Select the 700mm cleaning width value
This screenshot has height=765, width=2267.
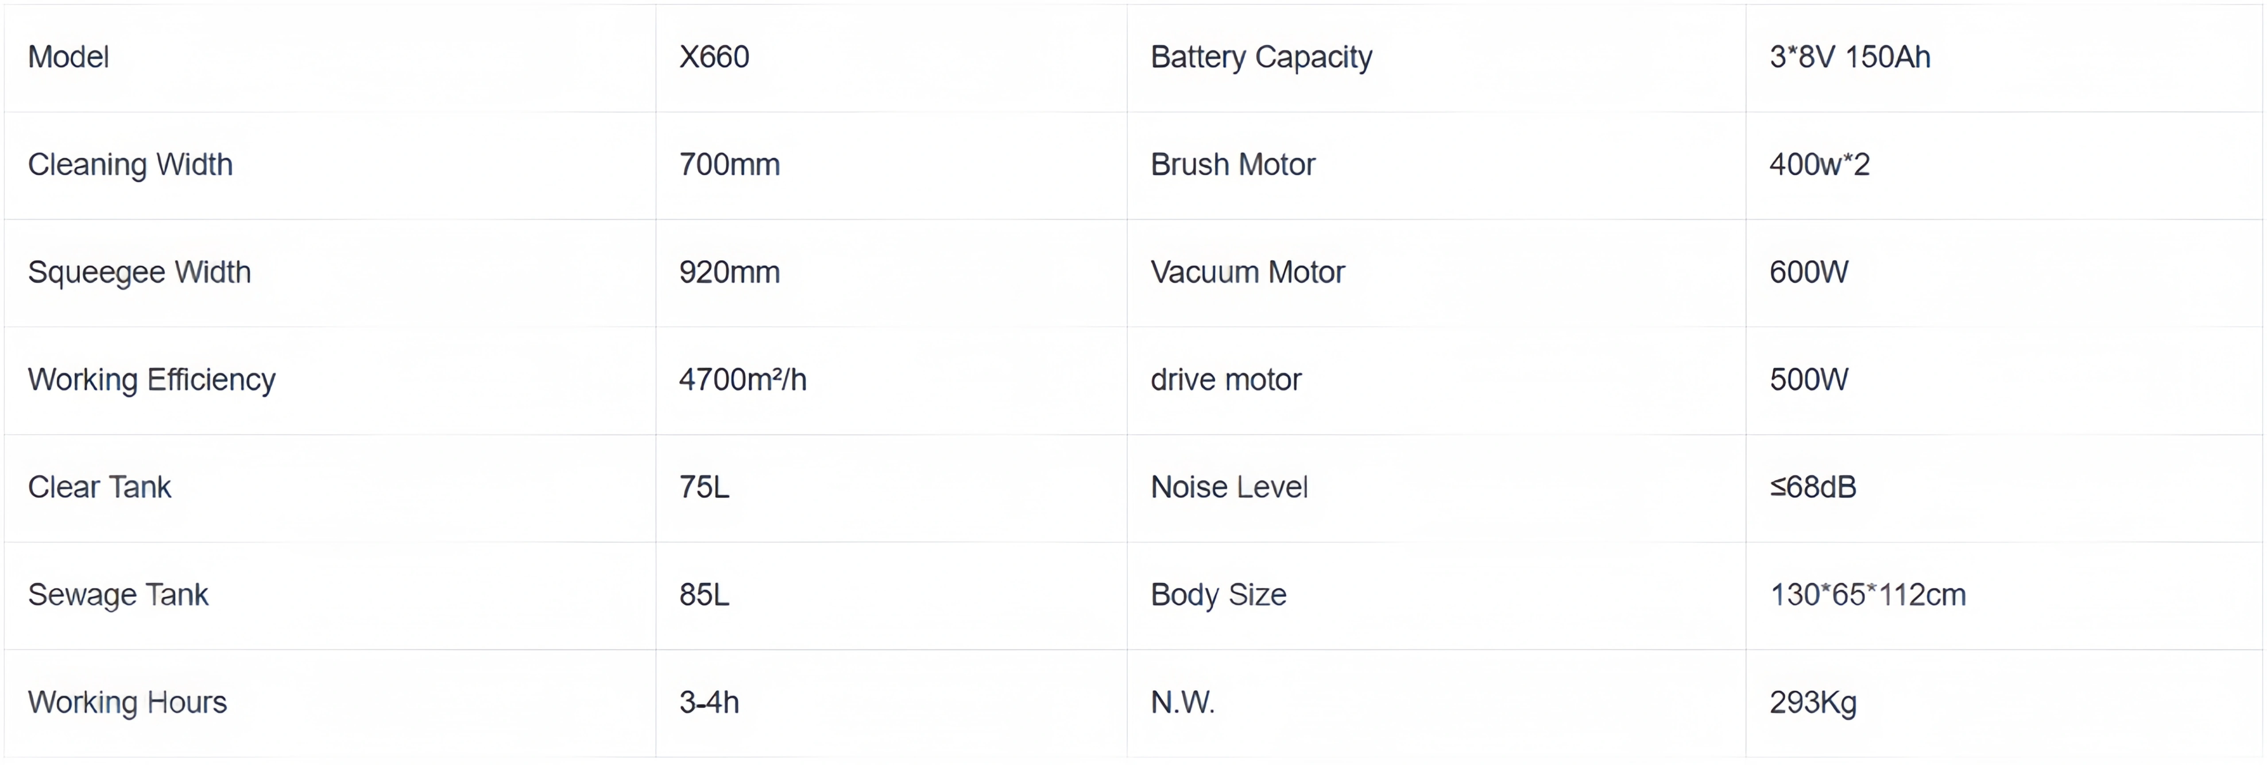pos(730,165)
